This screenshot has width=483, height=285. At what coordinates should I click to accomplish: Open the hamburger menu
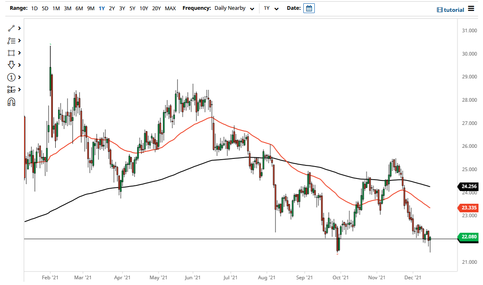click(x=471, y=9)
